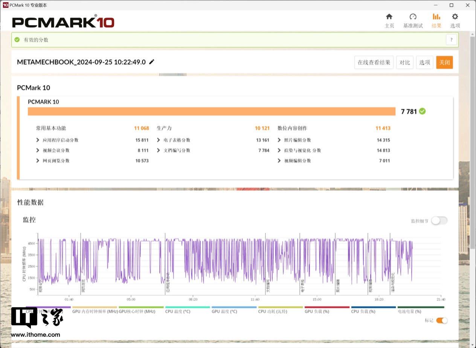Screen dimensions: 476x348
Task: Expand 应用程序启动分数 row
Action: point(38,140)
